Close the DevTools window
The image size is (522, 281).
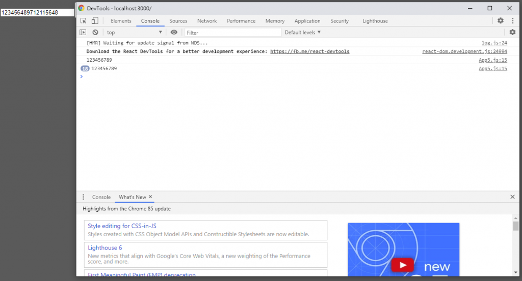[509, 8]
